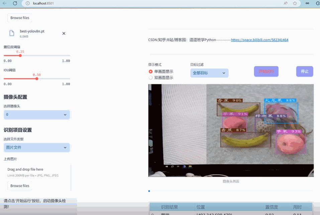Remove the best-yolov8n.pt uploaded file
Viewport: 320px width, 215px height.
pyautogui.click(x=64, y=33)
